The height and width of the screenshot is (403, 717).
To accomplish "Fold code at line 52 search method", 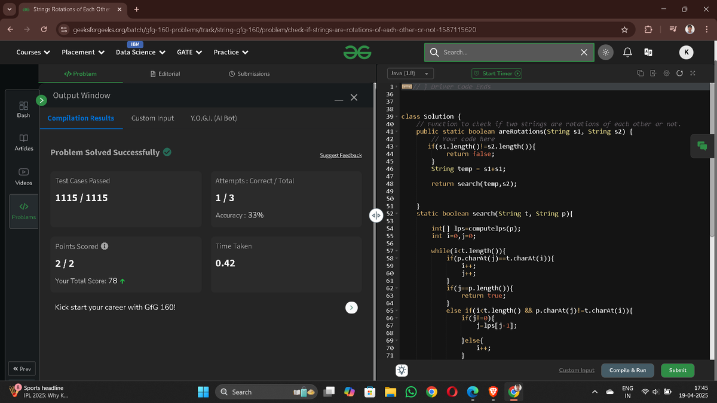I will pyautogui.click(x=397, y=213).
